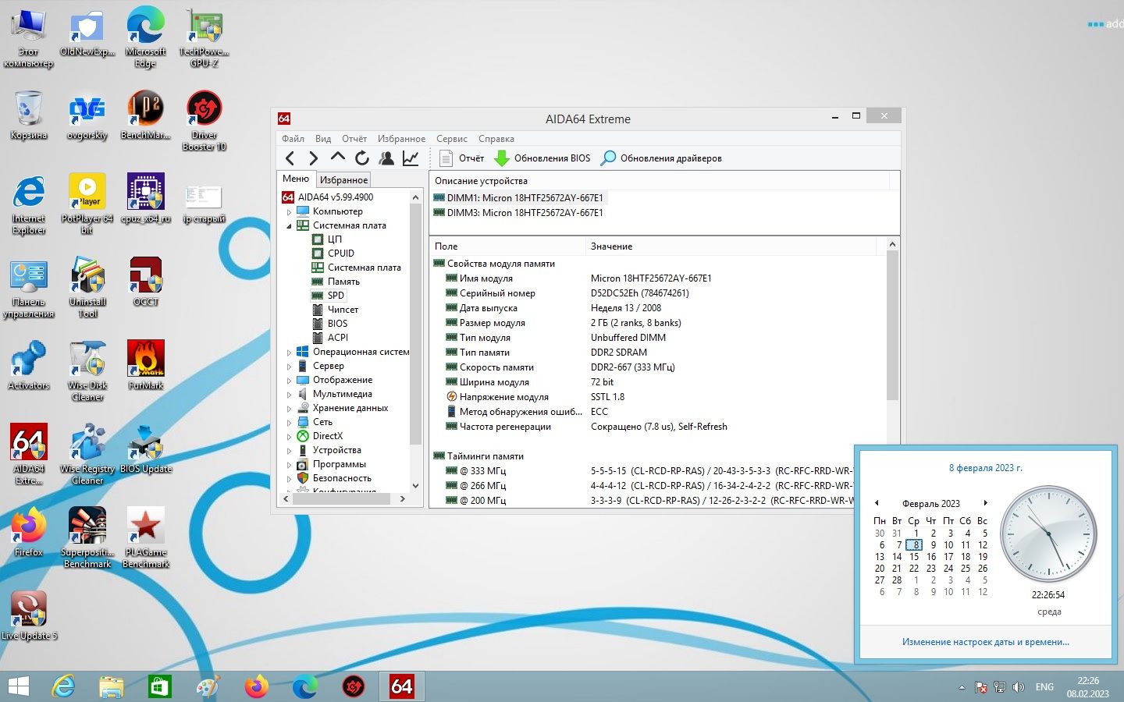The height and width of the screenshot is (702, 1124).
Task: Expand the DirectX tree node
Action: tap(289, 436)
